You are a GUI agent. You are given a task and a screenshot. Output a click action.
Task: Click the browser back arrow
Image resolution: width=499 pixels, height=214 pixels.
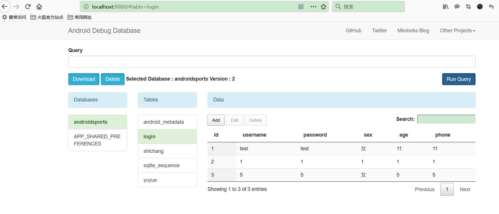point(5,6)
